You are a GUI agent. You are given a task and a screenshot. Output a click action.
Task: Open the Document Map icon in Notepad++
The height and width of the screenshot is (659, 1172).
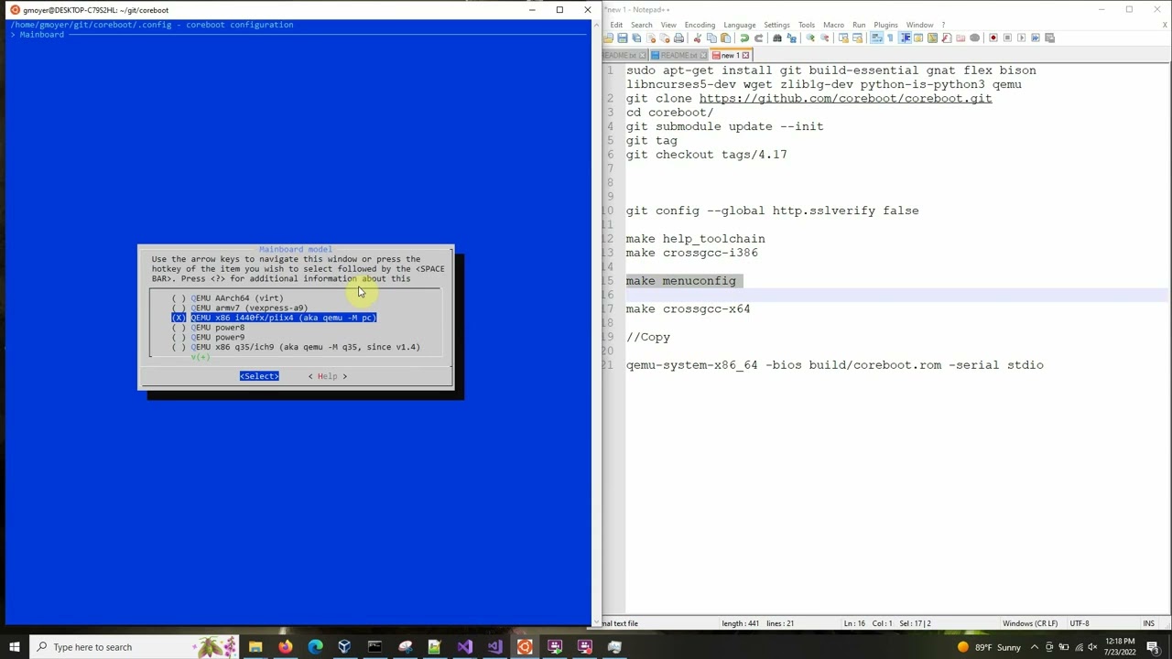point(932,38)
